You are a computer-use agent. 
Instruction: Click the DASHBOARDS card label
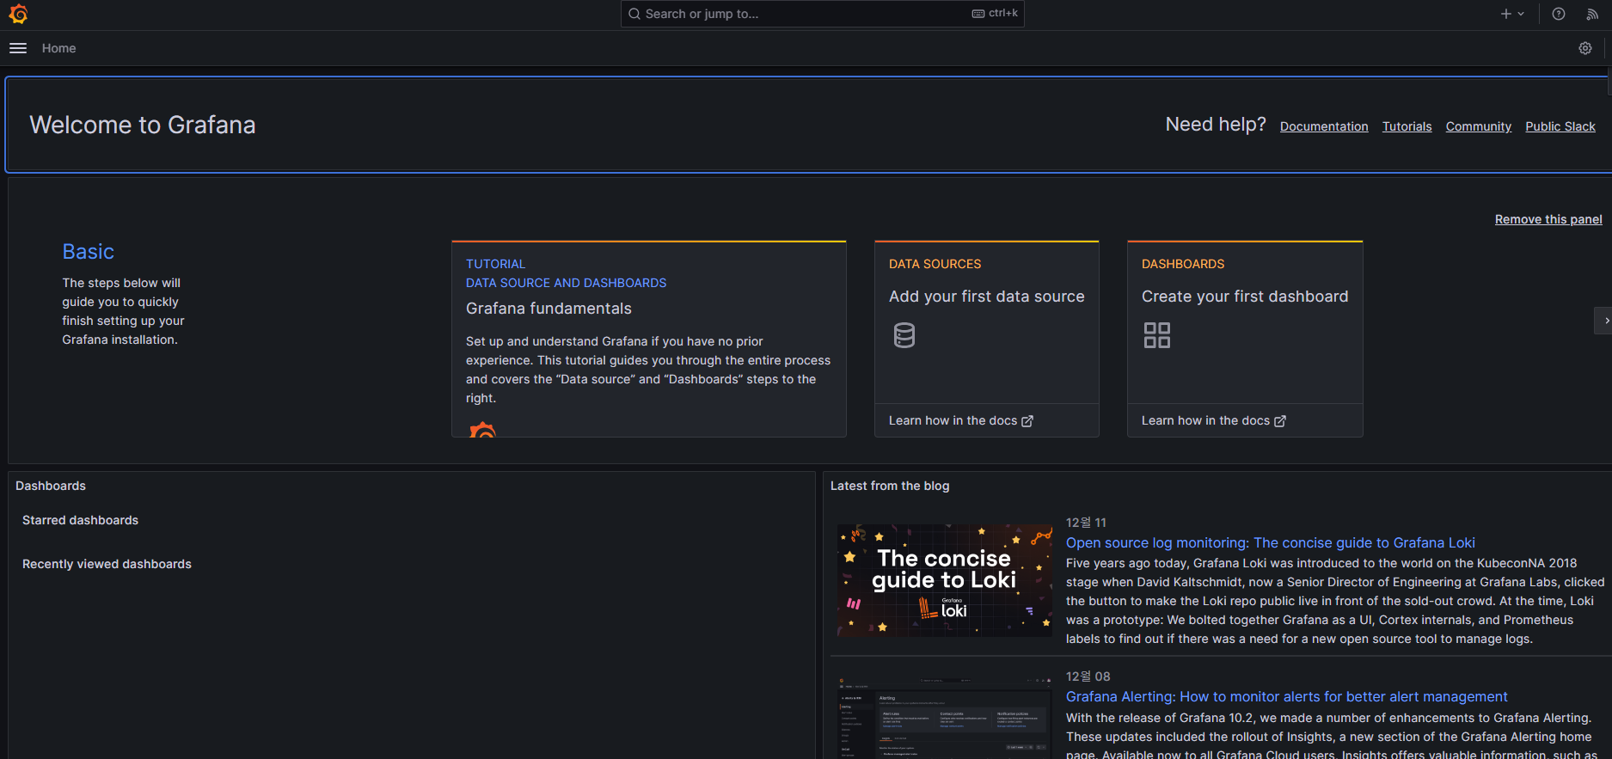pos(1183,264)
